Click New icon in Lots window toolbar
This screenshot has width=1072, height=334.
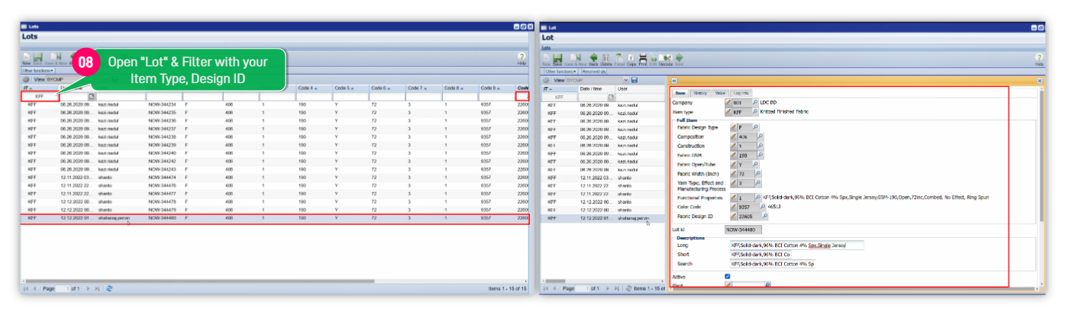point(27,59)
